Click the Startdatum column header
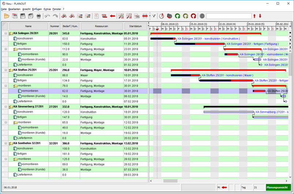Viewport: 294px width, 194px height. (135, 26)
